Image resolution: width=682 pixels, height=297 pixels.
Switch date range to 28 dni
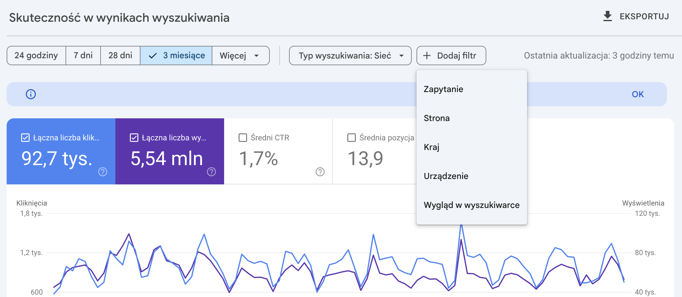click(x=120, y=56)
